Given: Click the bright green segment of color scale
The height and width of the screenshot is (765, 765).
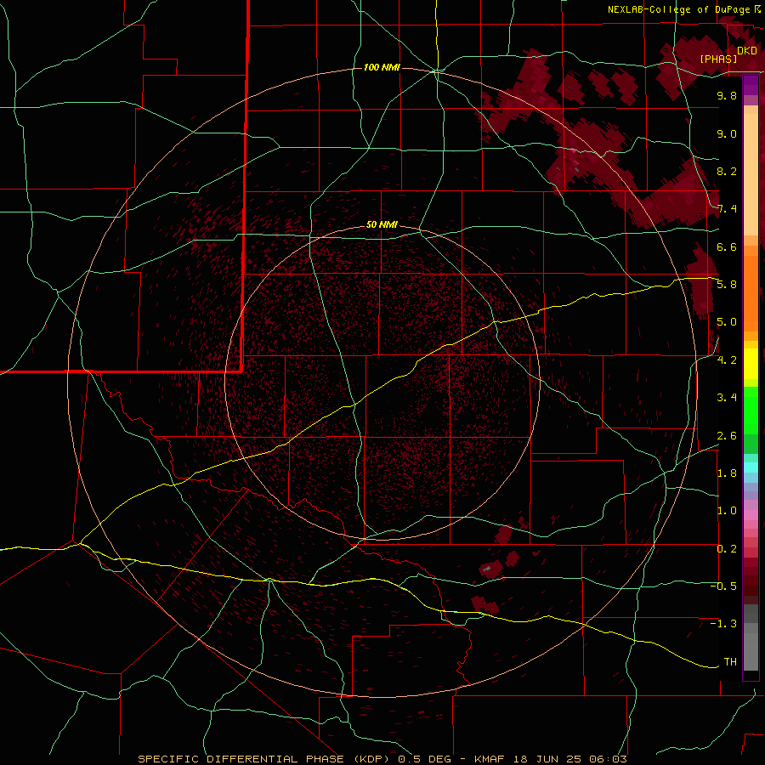Looking at the screenshot, I should [x=751, y=411].
